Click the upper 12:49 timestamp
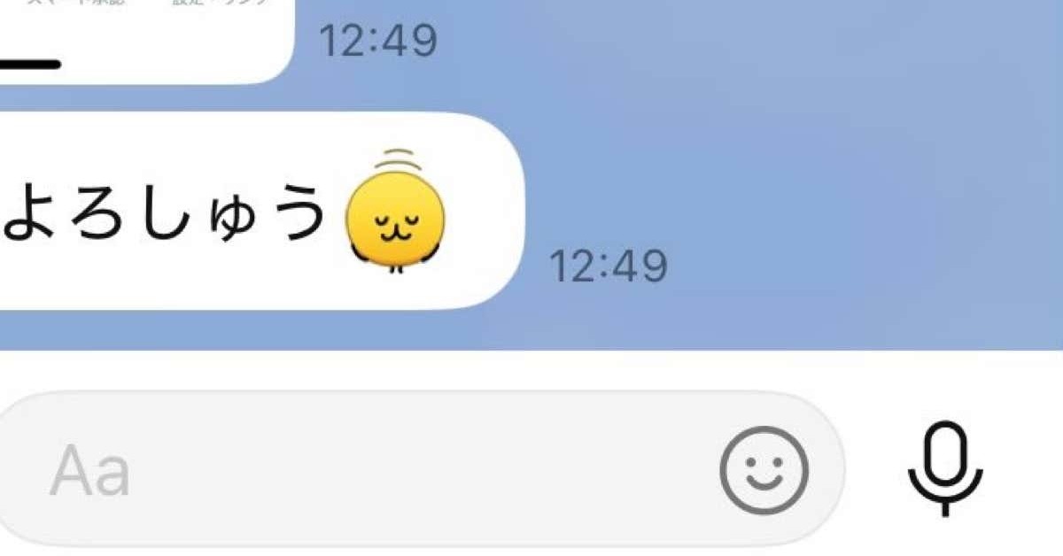The image size is (1063, 556). (378, 40)
